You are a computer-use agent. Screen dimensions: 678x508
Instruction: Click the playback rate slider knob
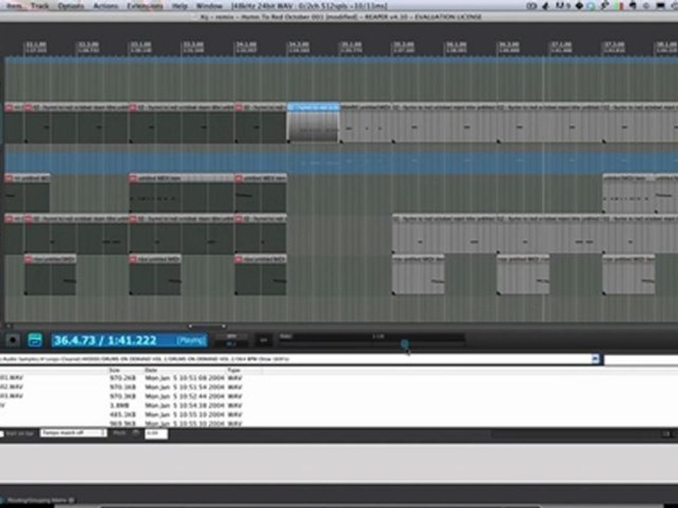click(404, 344)
